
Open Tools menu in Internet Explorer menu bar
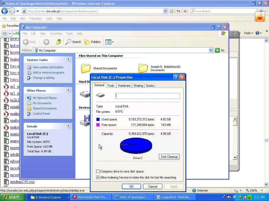(x=49, y=19)
